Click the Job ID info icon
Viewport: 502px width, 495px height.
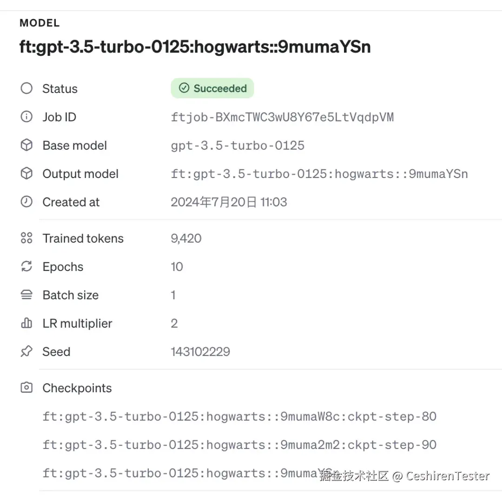(x=26, y=117)
